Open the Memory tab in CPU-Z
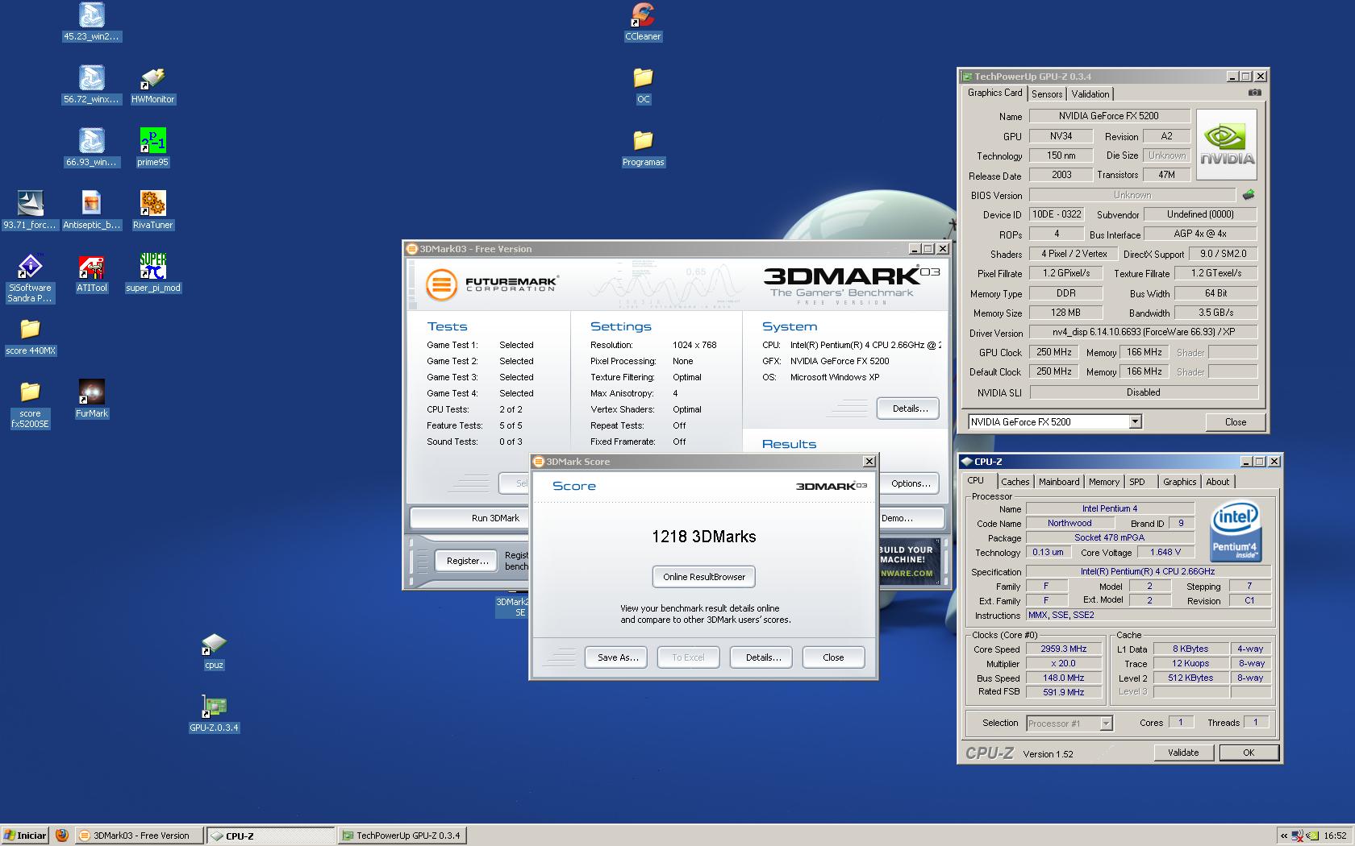The image size is (1355, 846). [x=1104, y=482]
